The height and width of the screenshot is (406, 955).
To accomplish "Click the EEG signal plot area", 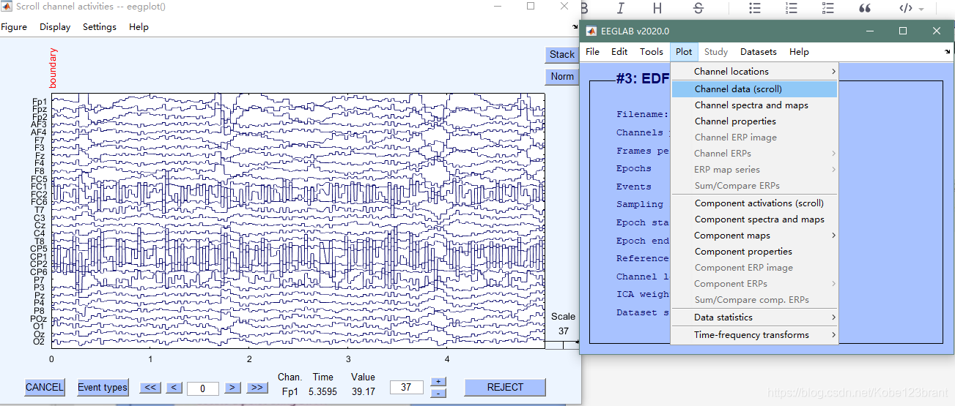I will pyautogui.click(x=298, y=221).
